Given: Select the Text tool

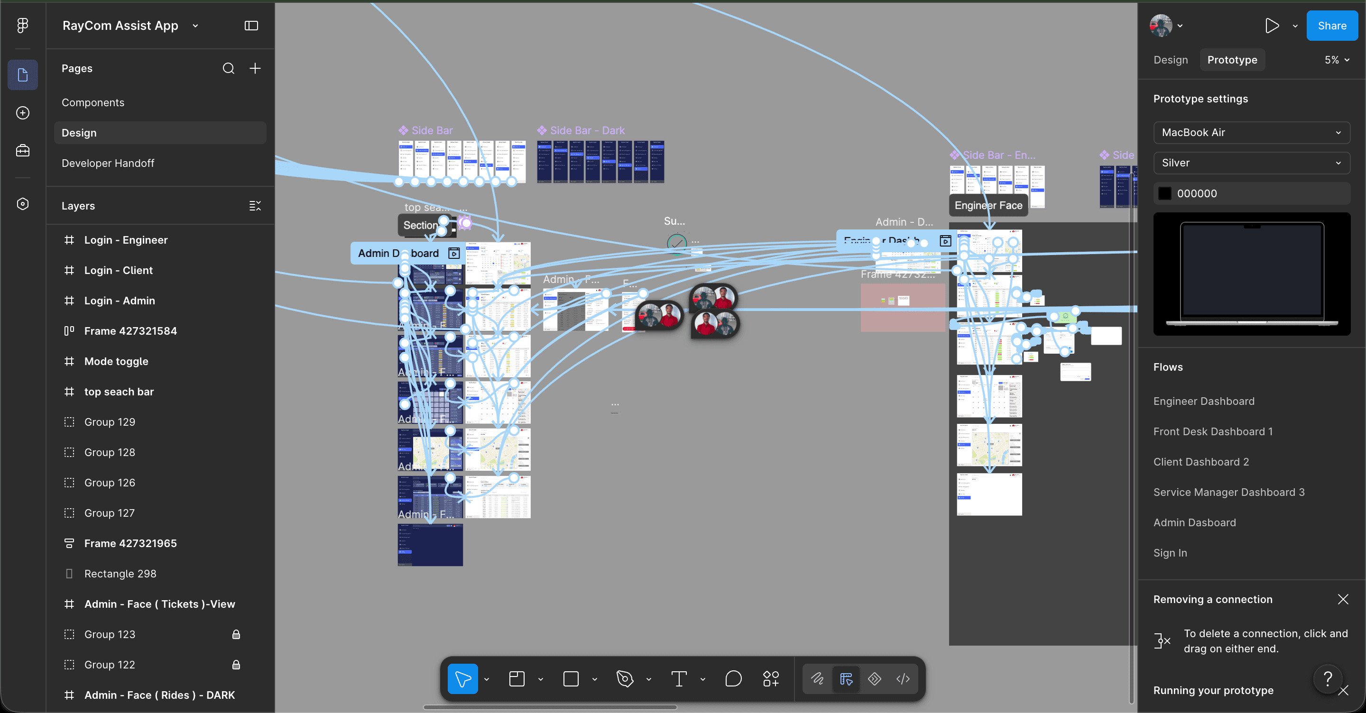Looking at the screenshot, I should pos(679,679).
